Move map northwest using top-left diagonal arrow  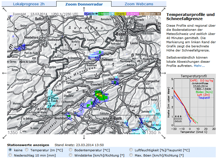4,9
